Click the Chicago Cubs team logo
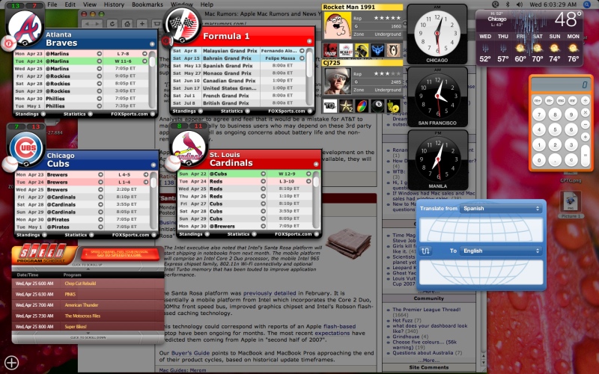The image size is (599, 374). [28, 148]
